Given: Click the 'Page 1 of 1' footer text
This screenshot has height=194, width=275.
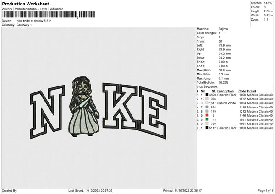Looking at the screenshot, I should [265, 190].
